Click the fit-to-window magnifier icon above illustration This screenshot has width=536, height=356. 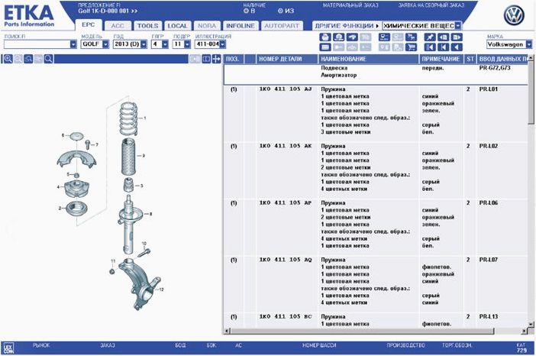click(x=49, y=59)
